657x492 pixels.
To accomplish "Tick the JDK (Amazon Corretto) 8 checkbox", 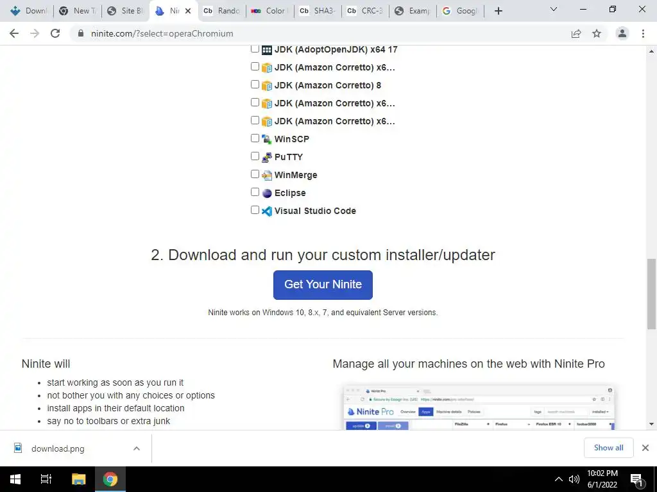I will 255,85.
